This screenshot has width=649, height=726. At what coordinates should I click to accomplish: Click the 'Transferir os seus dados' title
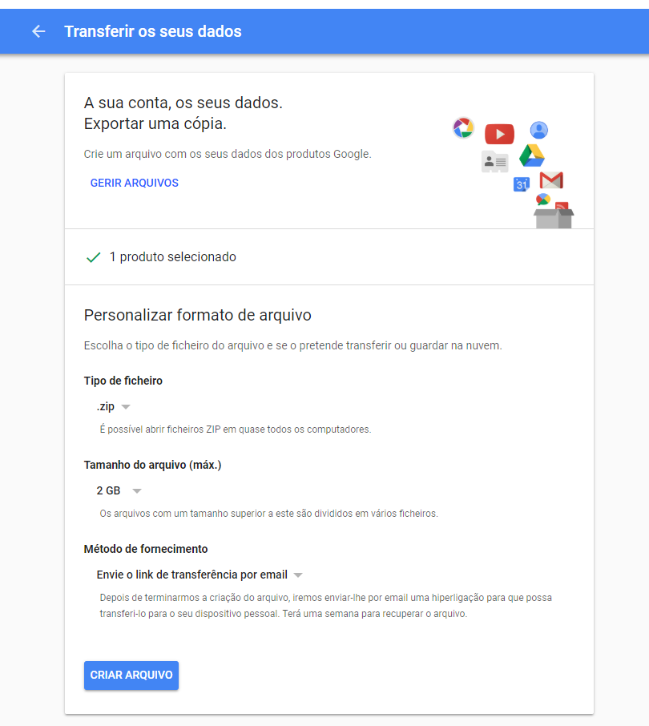pos(153,31)
